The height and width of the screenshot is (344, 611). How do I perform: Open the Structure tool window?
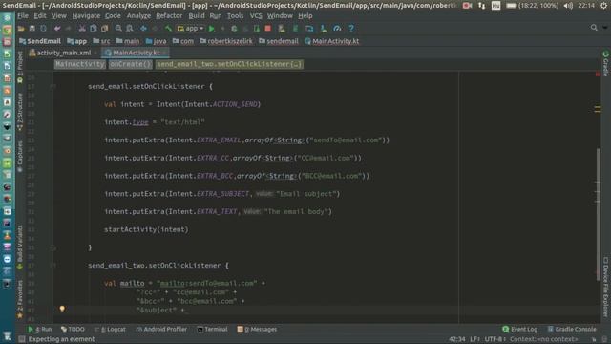point(20,112)
